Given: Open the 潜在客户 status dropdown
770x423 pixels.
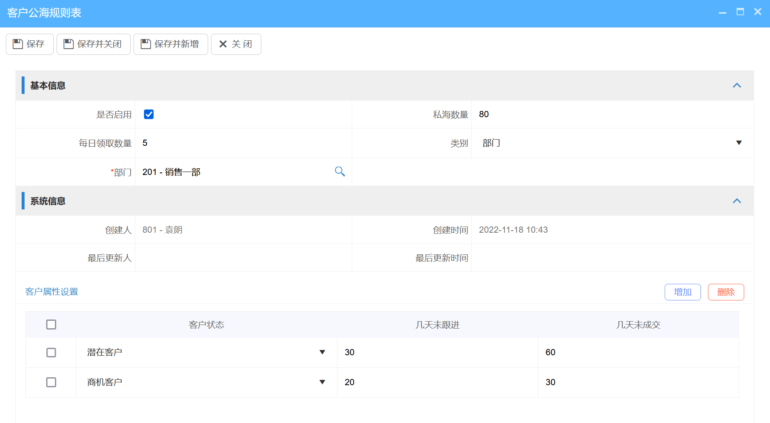Looking at the screenshot, I should click(322, 352).
